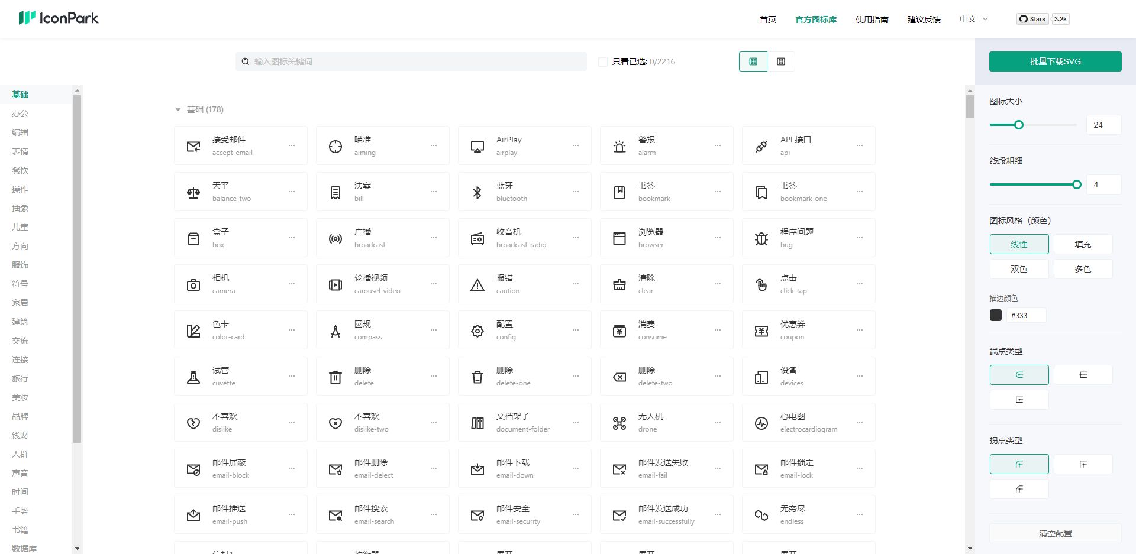Click the 图标大小 slider handle
1136x554 pixels.
[1019, 125]
